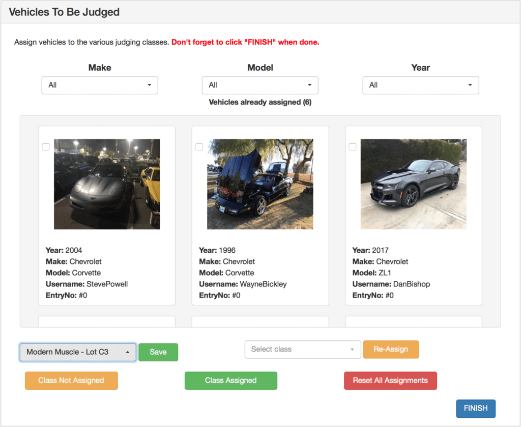Click the 1996 Corvette photo with hood open

[x=260, y=184]
